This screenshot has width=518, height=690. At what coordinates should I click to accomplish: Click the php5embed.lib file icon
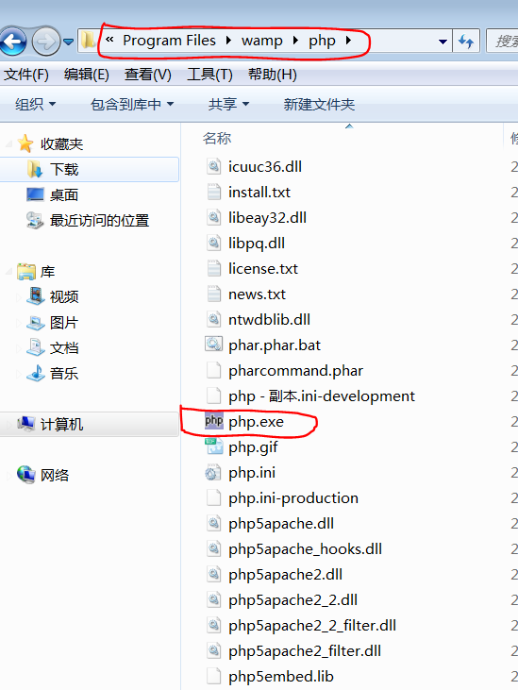point(213,677)
